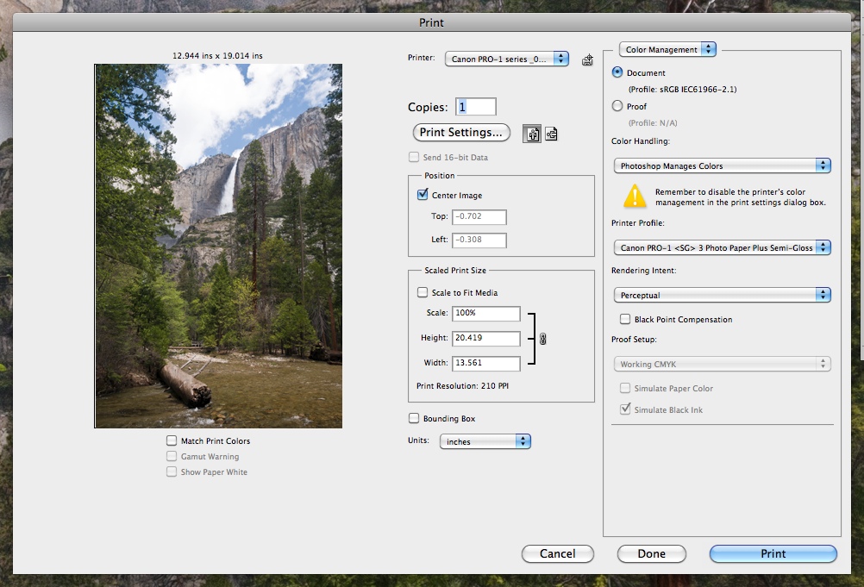This screenshot has width=864, height=587.
Task: Open the Units dropdown set to inches
Action: pos(485,441)
